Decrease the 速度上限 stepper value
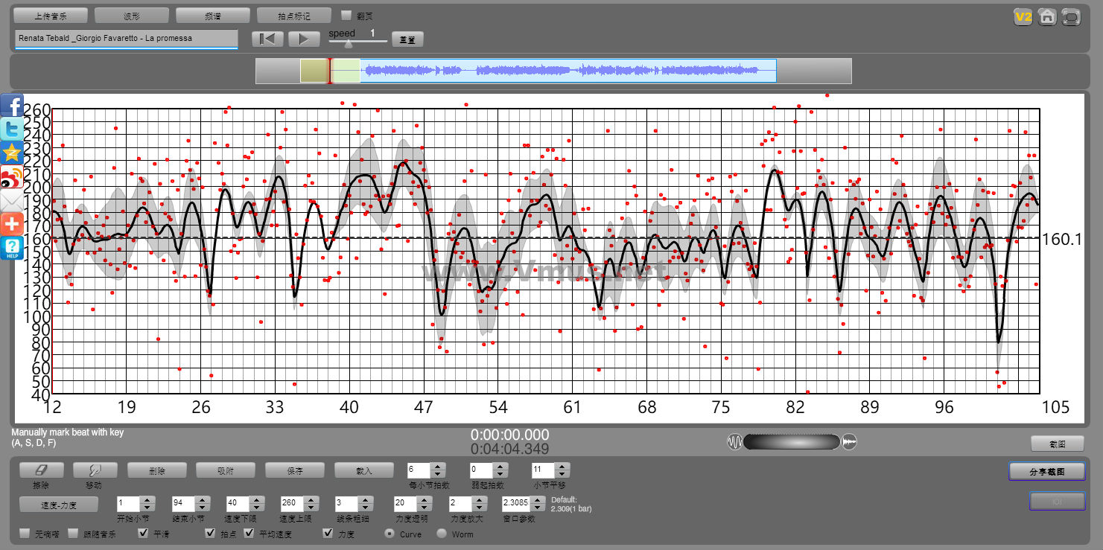 (x=312, y=507)
